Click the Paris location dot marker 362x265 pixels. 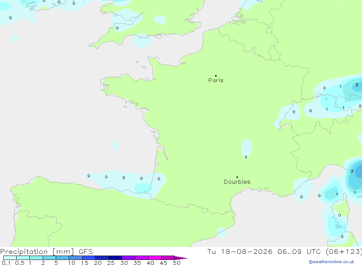pyautogui.click(x=216, y=76)
